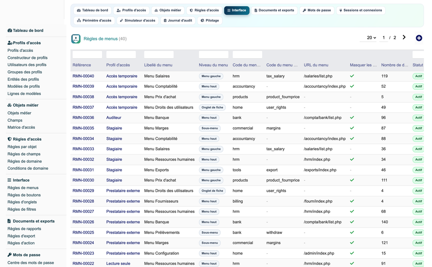Click the checkmark in RMN-00030 row
The width and height of the screenshot is (432, 267).
click(352, 180)
